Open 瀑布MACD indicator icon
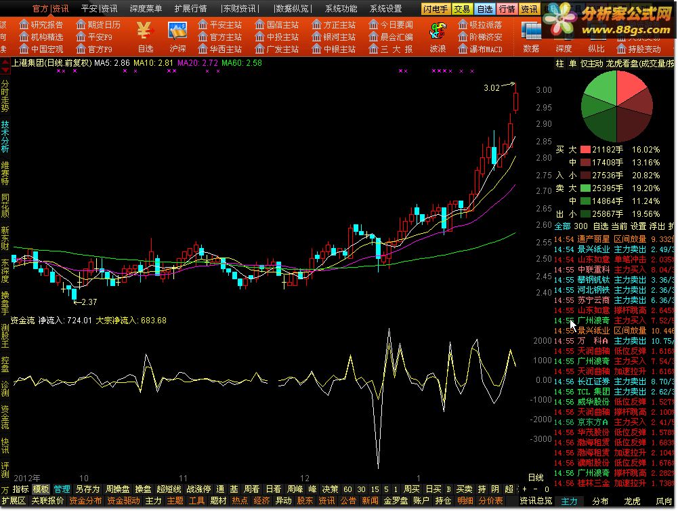The image size is (678, 511). tap(480, 49)
